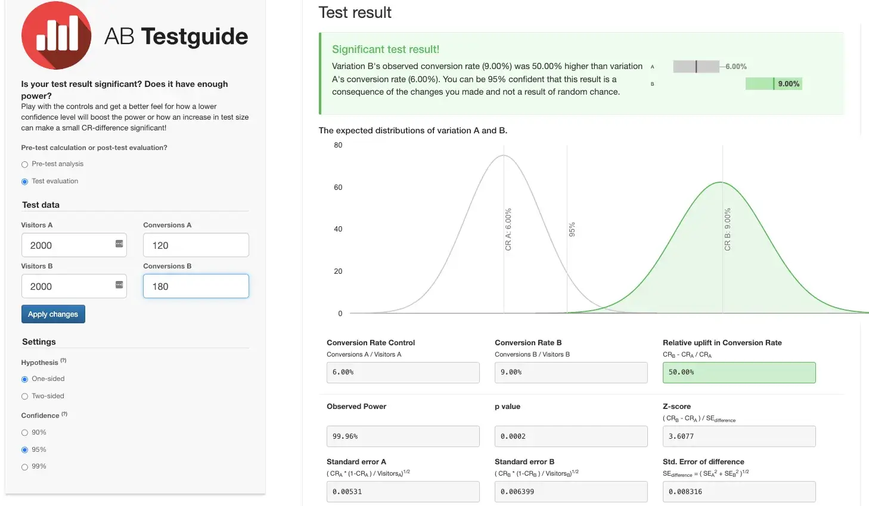Select the Pre-test analysis option
869x506 pixels.
pyautogui.click(x=24, y=164)
